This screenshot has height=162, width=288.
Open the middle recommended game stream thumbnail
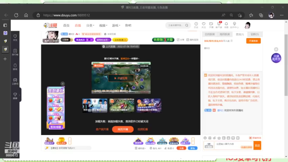(122, 105)
